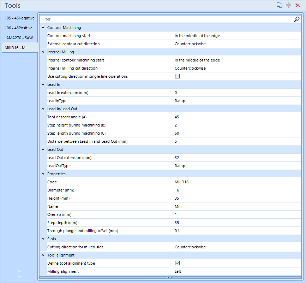Collapse the Lead In section
Viewport: 306px width, 283px height.
43,84
